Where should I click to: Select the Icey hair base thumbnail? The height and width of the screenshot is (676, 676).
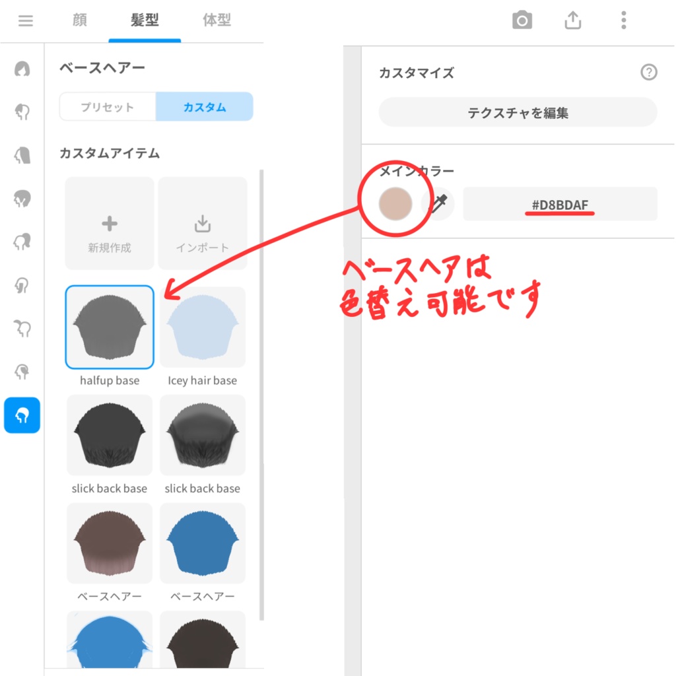[203, 327]
